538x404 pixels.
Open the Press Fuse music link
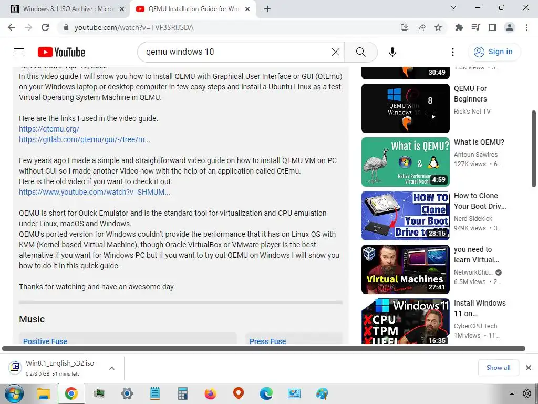[267, 341]
